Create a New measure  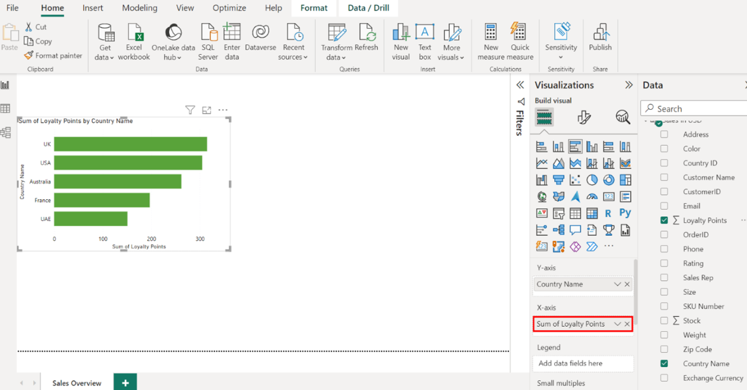pyautogui.click(x=491, y=33)
